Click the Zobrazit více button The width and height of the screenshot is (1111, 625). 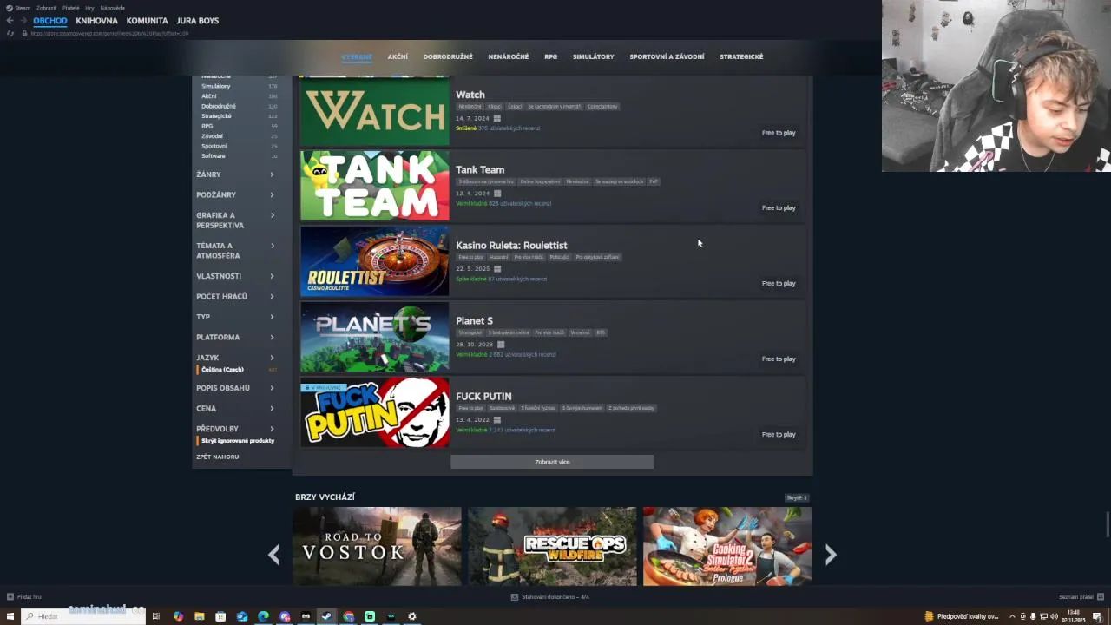click(552, 462)
